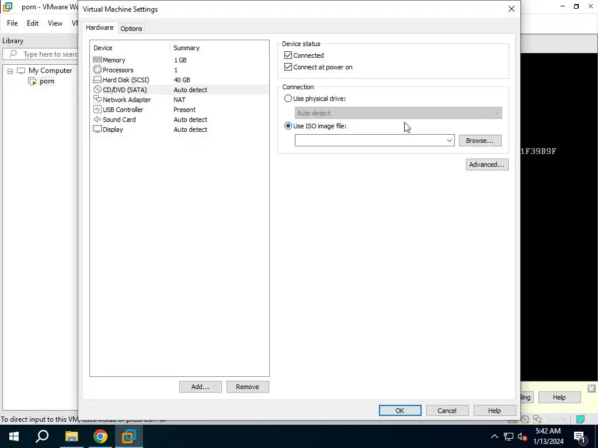This screenshot has width=598, height=448.
Task: Select the Use physical drive option
Action: pyautogui.click(x=288, y=98)
